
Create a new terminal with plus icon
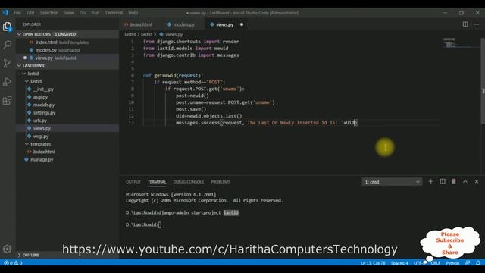coord(430,182)
